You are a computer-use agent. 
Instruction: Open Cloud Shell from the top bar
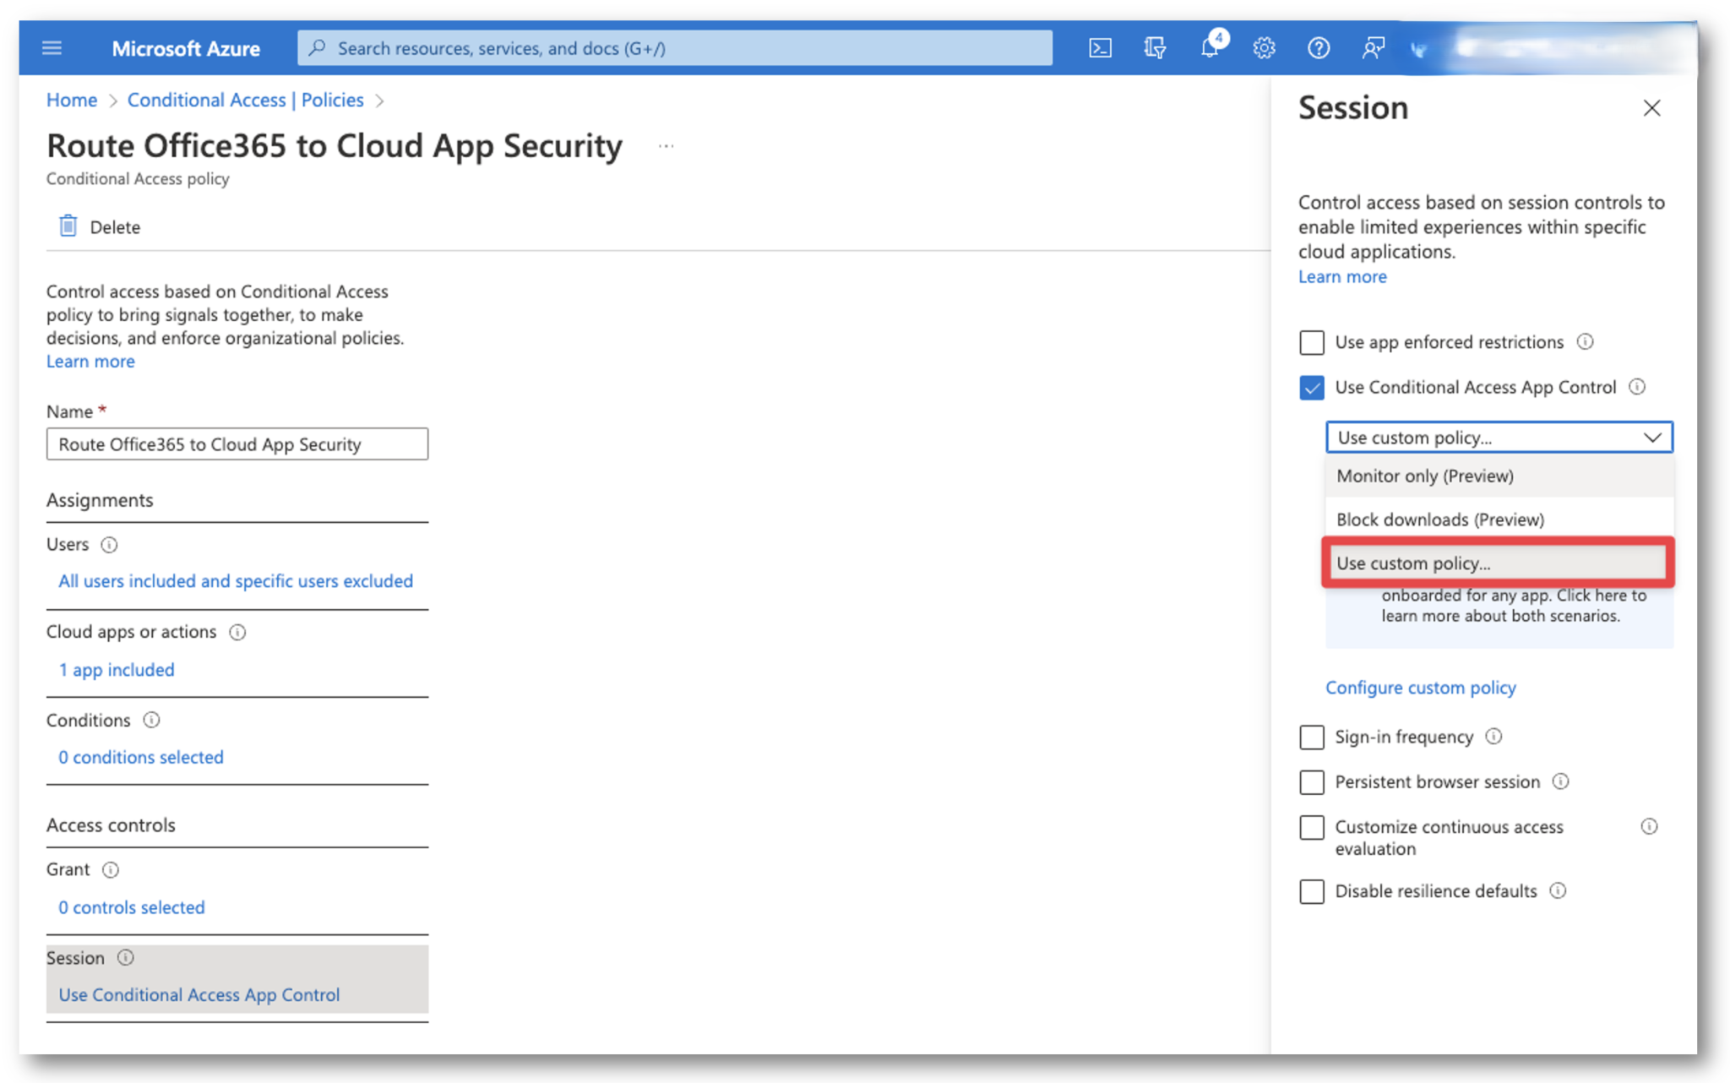[x=1100, y=48]
